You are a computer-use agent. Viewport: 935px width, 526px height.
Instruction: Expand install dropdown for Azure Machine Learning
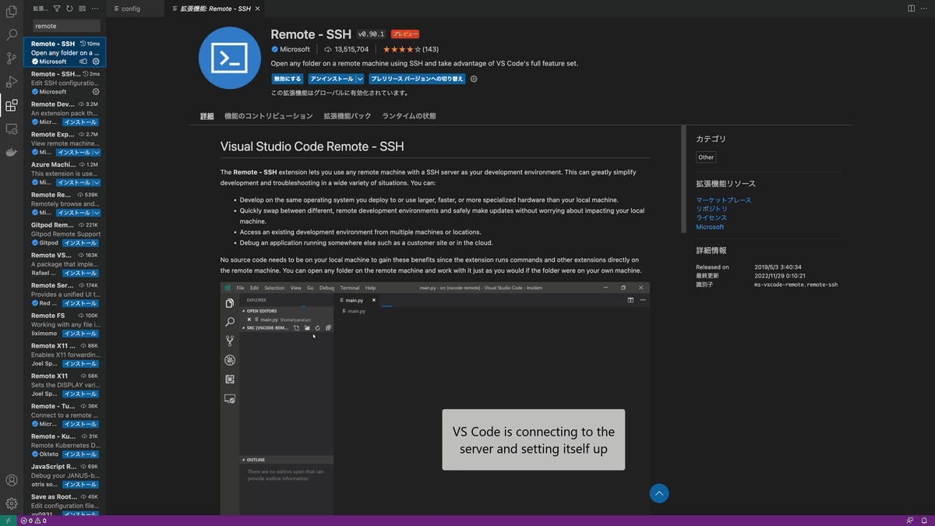point(97,183)
